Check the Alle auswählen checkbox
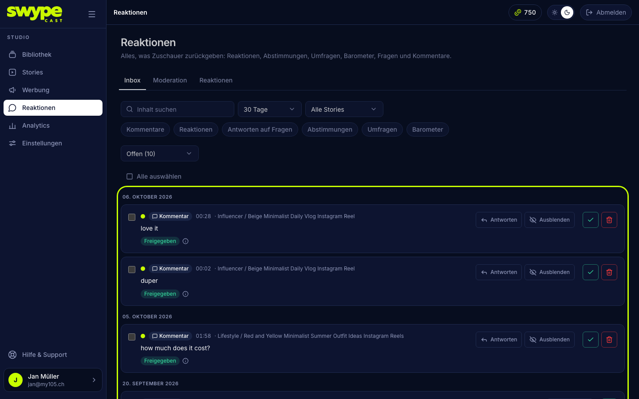Screen dimensions: 639x399 point(130,176)
